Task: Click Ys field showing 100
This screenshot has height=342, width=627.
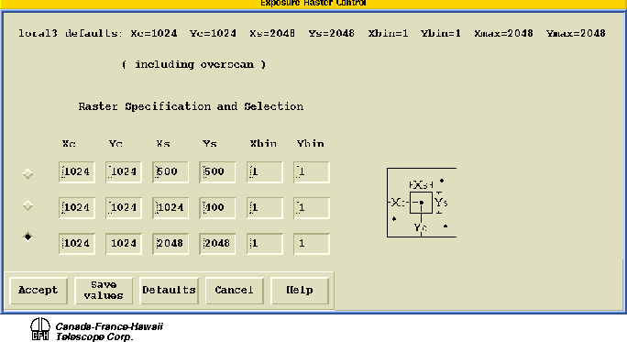Action: tap(217, 207)
